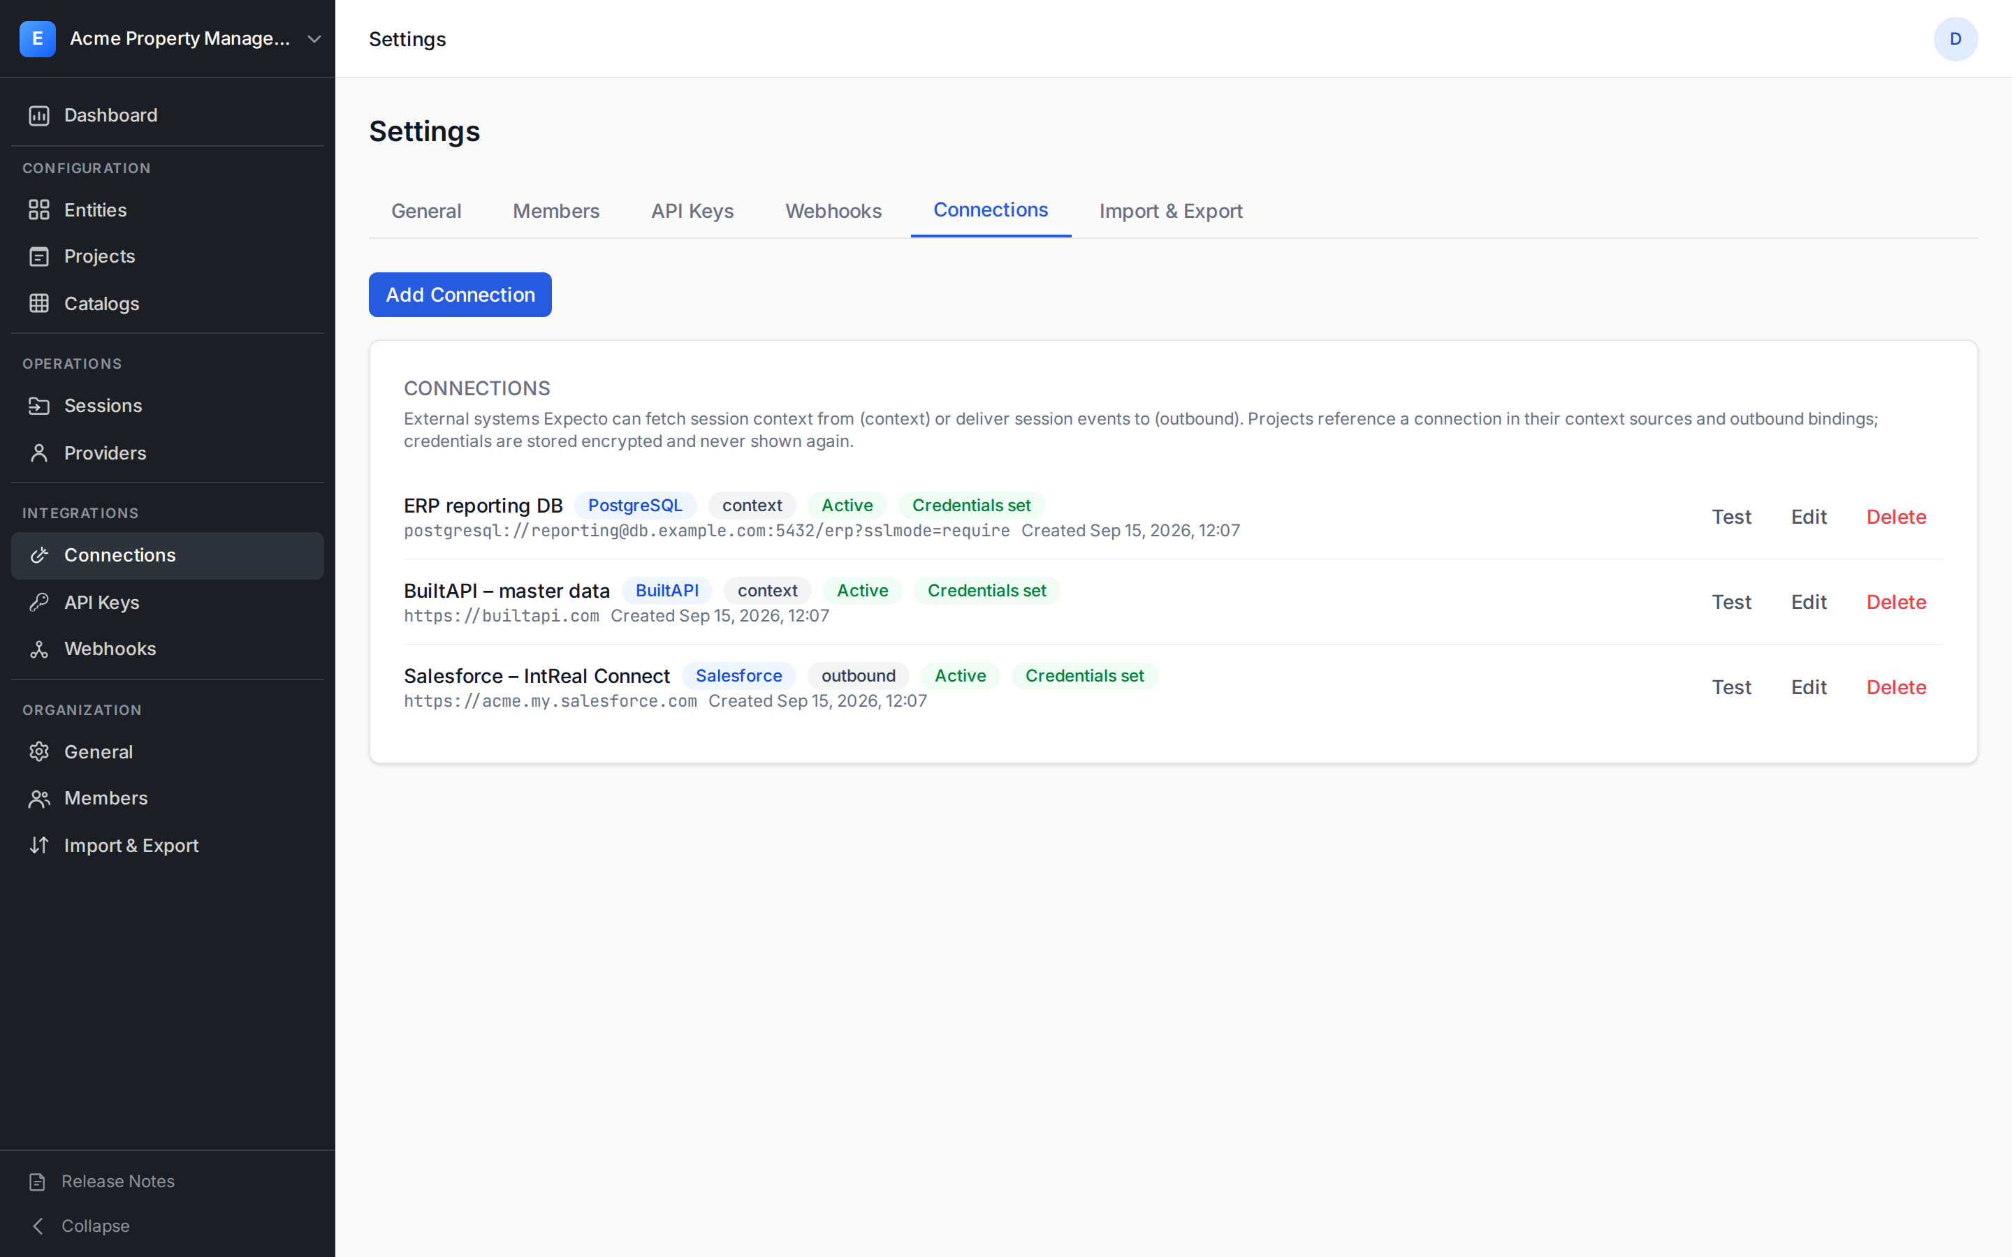Open the Webhooks settings tab

point(833,211)
